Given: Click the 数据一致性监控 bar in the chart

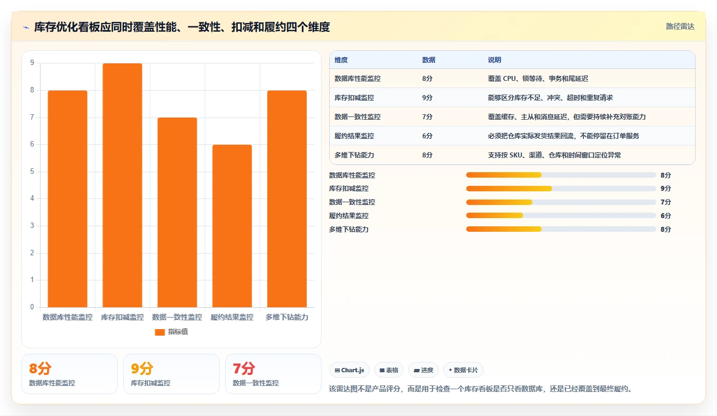Looking at the screenshot, I should (x=177, y=213).
